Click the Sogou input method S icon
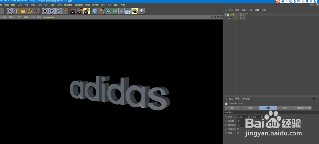Image resolution: width=319 pixels, height=144 pixels. (278, 1)
